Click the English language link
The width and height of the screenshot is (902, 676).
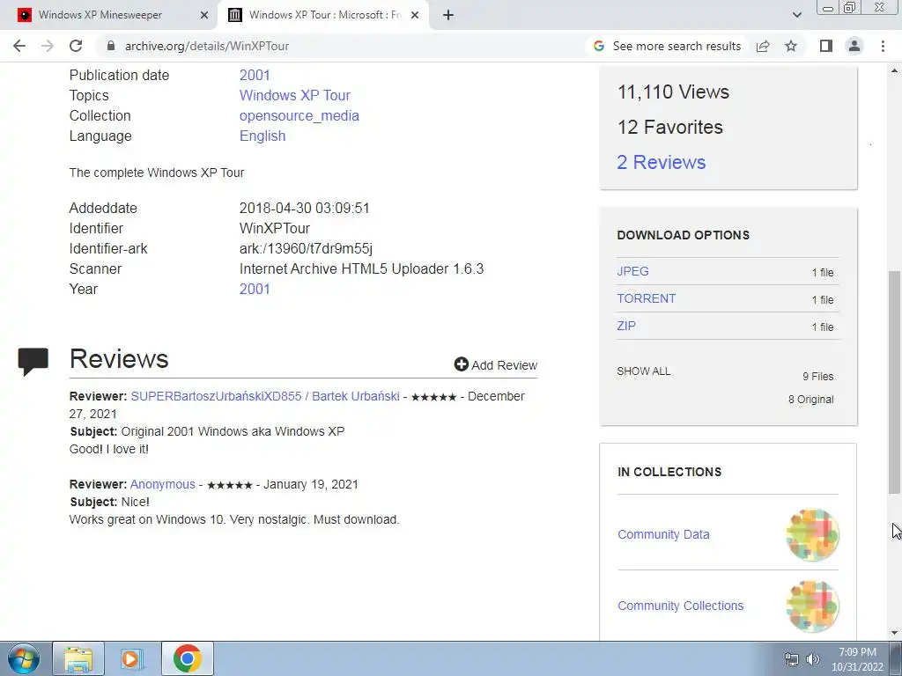[262, 136]
